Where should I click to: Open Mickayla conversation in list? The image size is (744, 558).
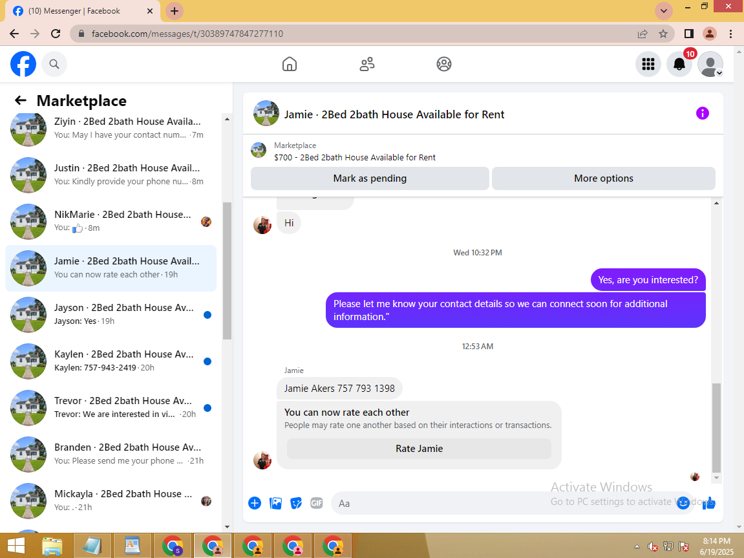(x=111, y=500)
